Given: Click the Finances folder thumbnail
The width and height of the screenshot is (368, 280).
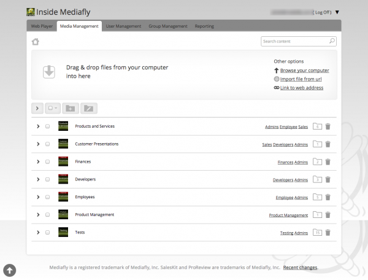Looking at the screenshot, I should pos(63,161).
